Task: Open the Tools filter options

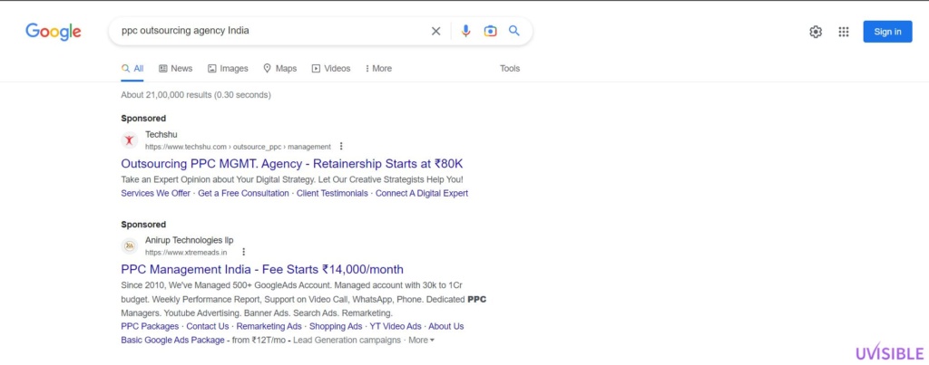Action: tap(510, 69)
